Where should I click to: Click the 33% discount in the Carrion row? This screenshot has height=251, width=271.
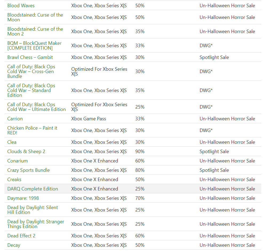(140, 119)
